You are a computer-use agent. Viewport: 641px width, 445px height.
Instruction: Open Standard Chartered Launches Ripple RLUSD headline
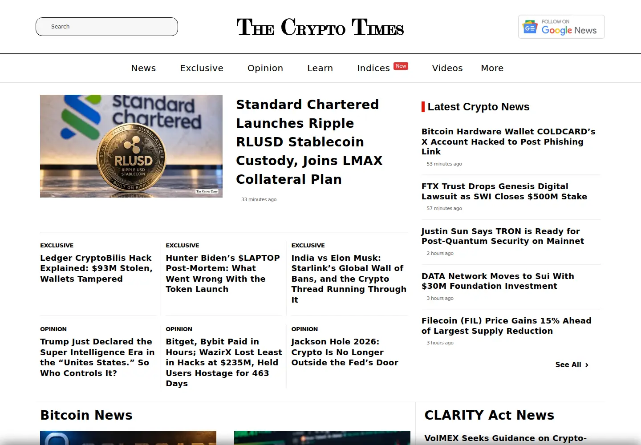(309, 142)
